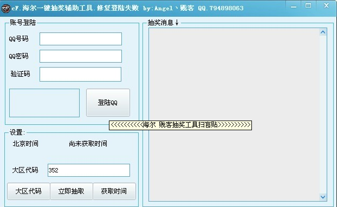Click the 获取时间 button

coord(114,191)
